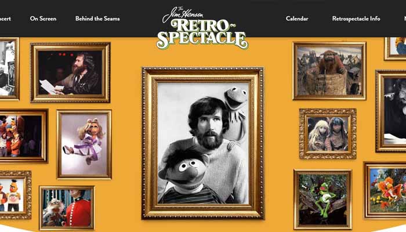Select the red-coated royal guard framed photo

click(67, 208)
